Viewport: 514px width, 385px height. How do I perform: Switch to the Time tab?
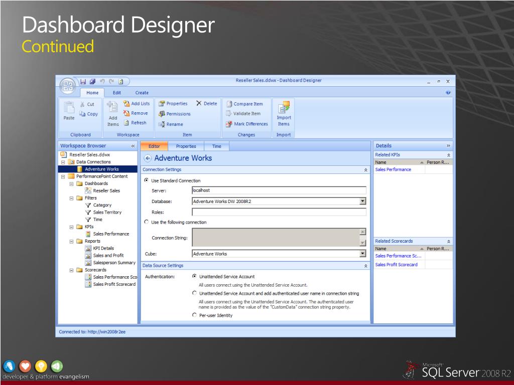(x=217, y=146)
